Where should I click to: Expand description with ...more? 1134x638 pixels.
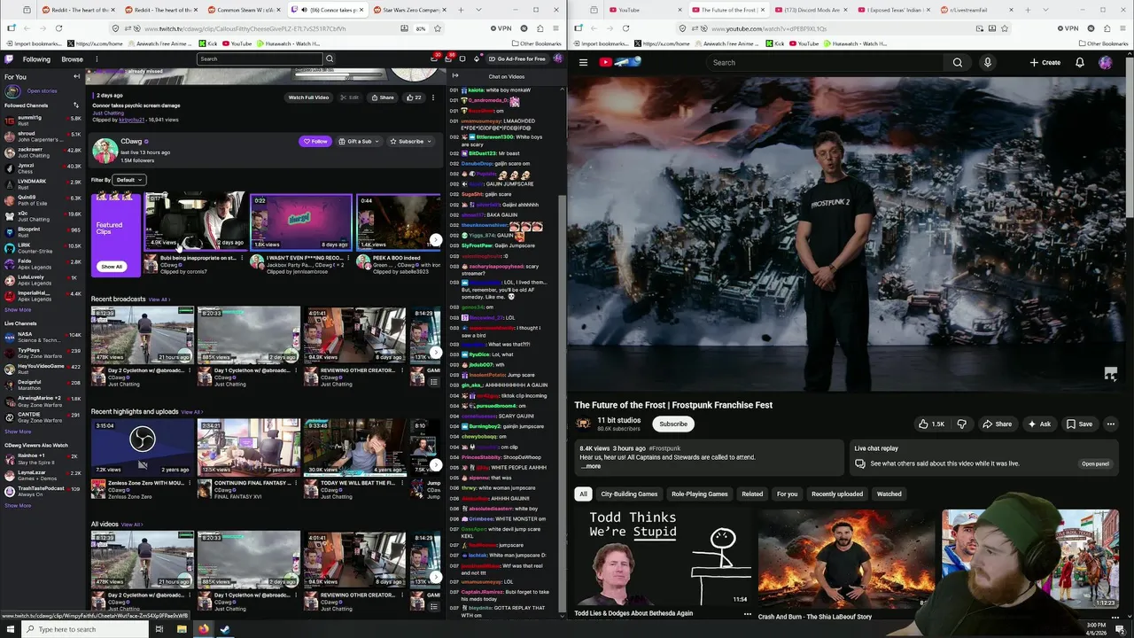(593, 466)
